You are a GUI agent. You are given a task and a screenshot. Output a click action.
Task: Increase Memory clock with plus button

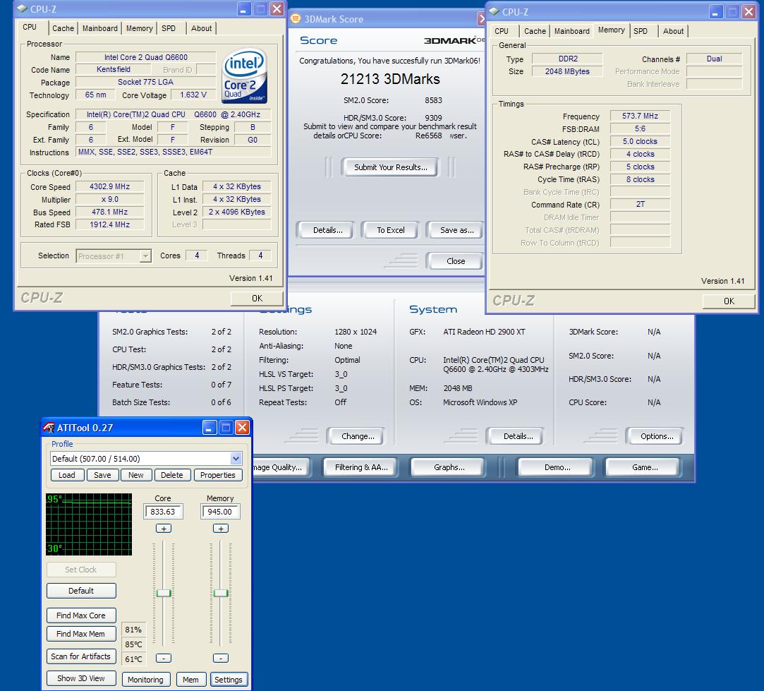221,529
